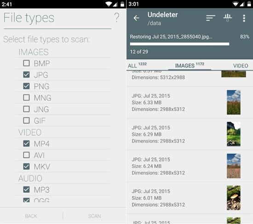Open thumbnail of the 6.24 MB JPG
253x224 pixels.
[234, 166]
